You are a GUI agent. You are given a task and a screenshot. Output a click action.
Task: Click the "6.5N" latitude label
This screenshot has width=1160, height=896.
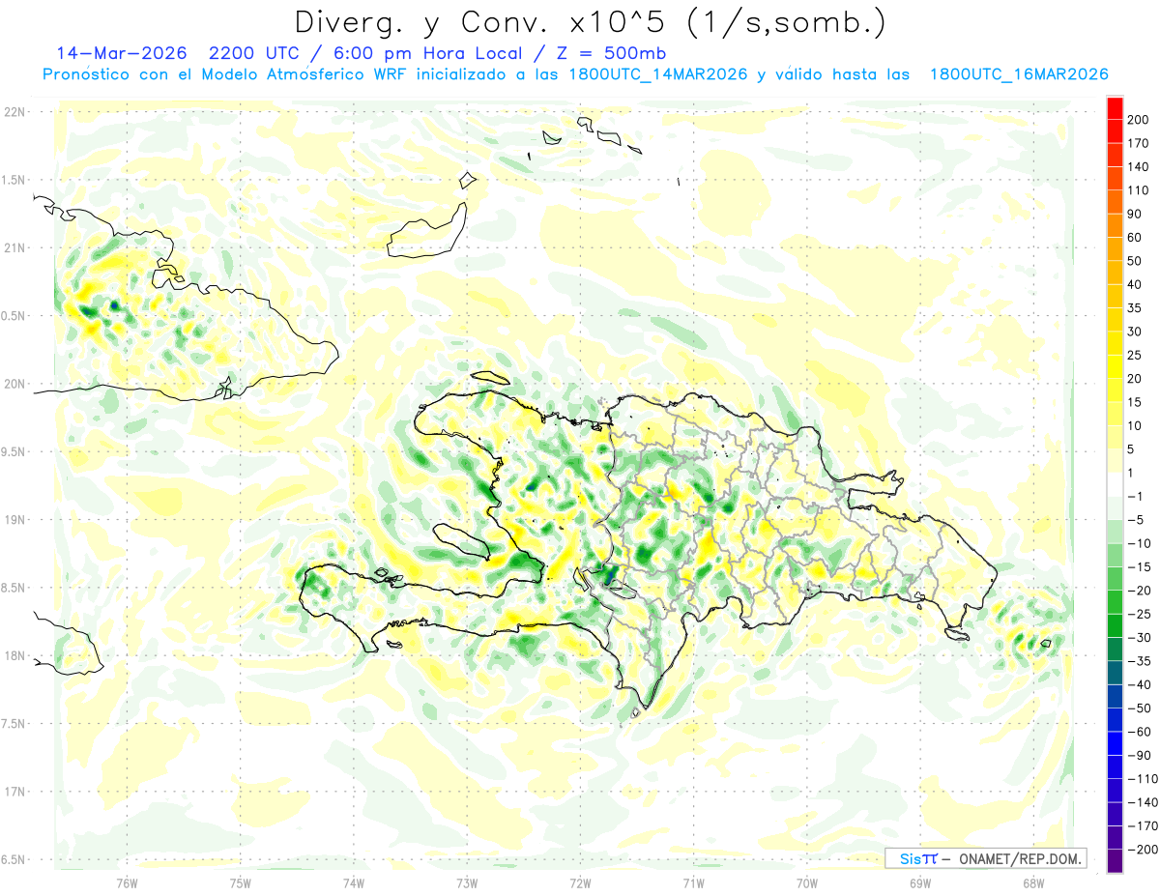(13, 859)
